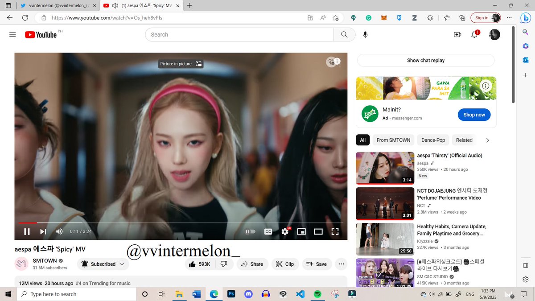Open the SMTOWN channel avatar
This screenshot has width=535, height=301.
(21, 264)
